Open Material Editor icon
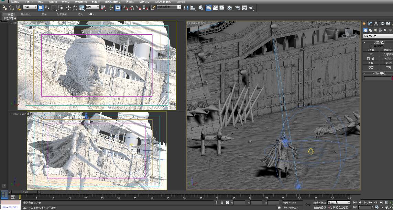The width and height of the screenshot is (393, 210). [230, 8]
